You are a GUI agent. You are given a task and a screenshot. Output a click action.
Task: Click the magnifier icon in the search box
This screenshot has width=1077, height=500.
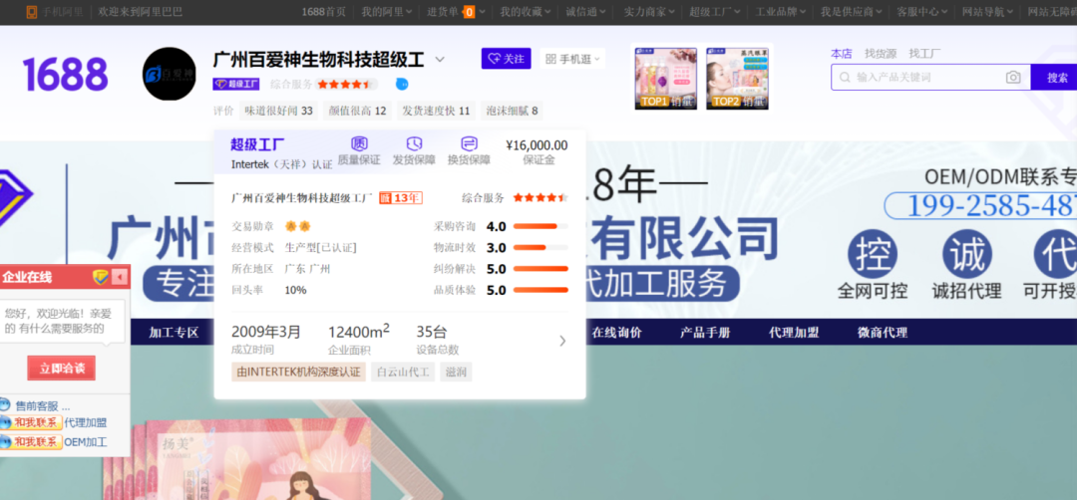(845, 78)
